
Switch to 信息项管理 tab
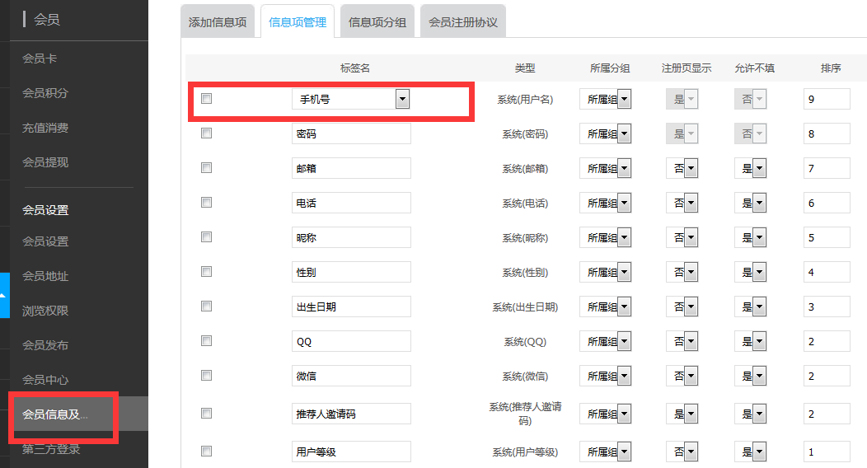point(298,22)
